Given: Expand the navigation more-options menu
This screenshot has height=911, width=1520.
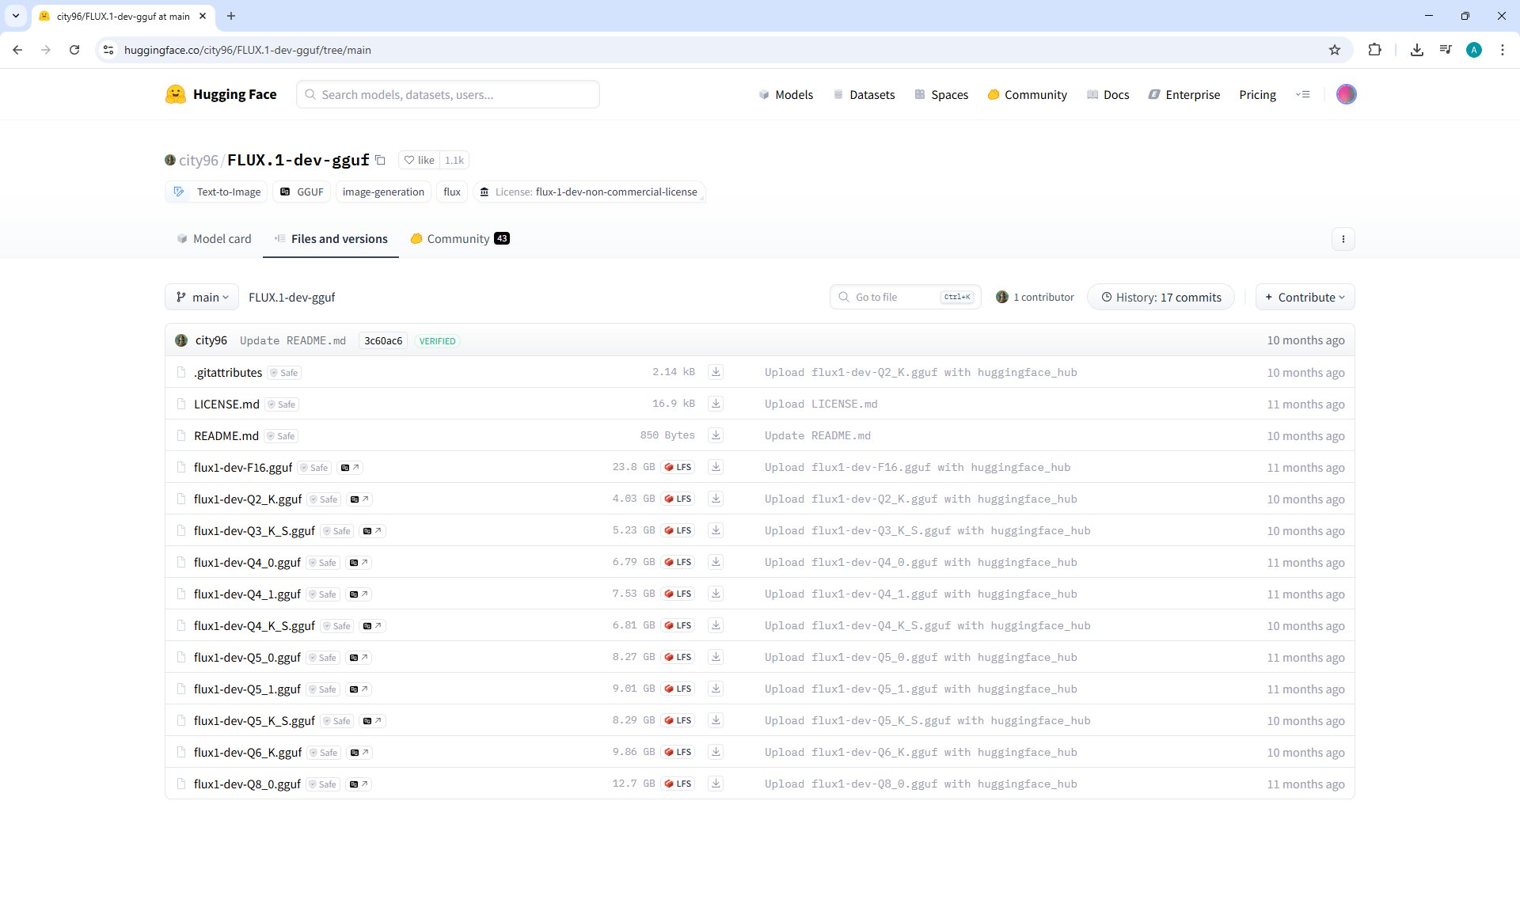Looking at the screenshot, I should 1302,94.
